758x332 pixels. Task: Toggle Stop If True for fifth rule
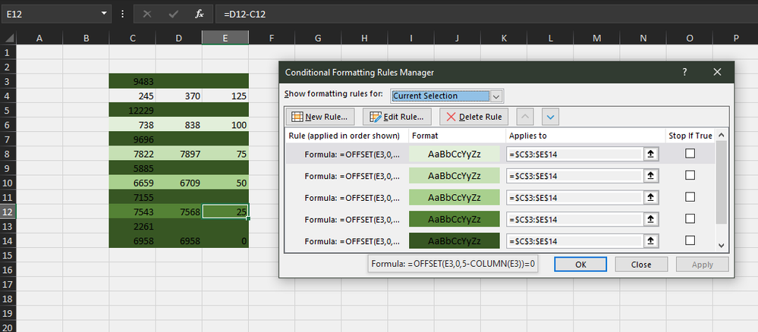[x=690, y=240]
